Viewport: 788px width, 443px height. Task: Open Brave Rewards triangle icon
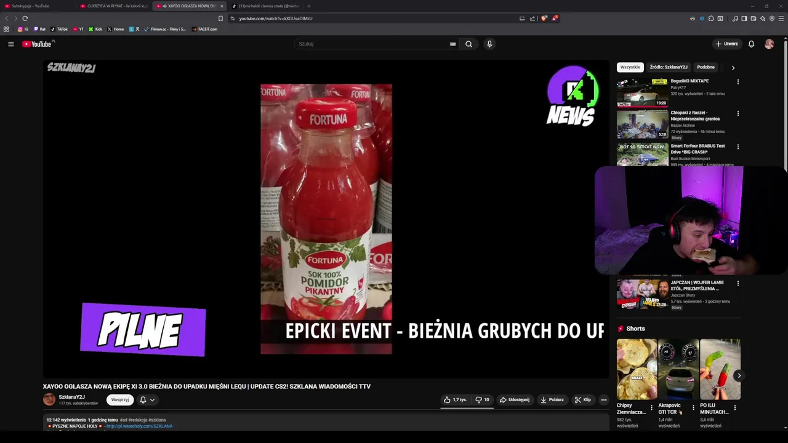pyautogui.click(x=554, y=18)
